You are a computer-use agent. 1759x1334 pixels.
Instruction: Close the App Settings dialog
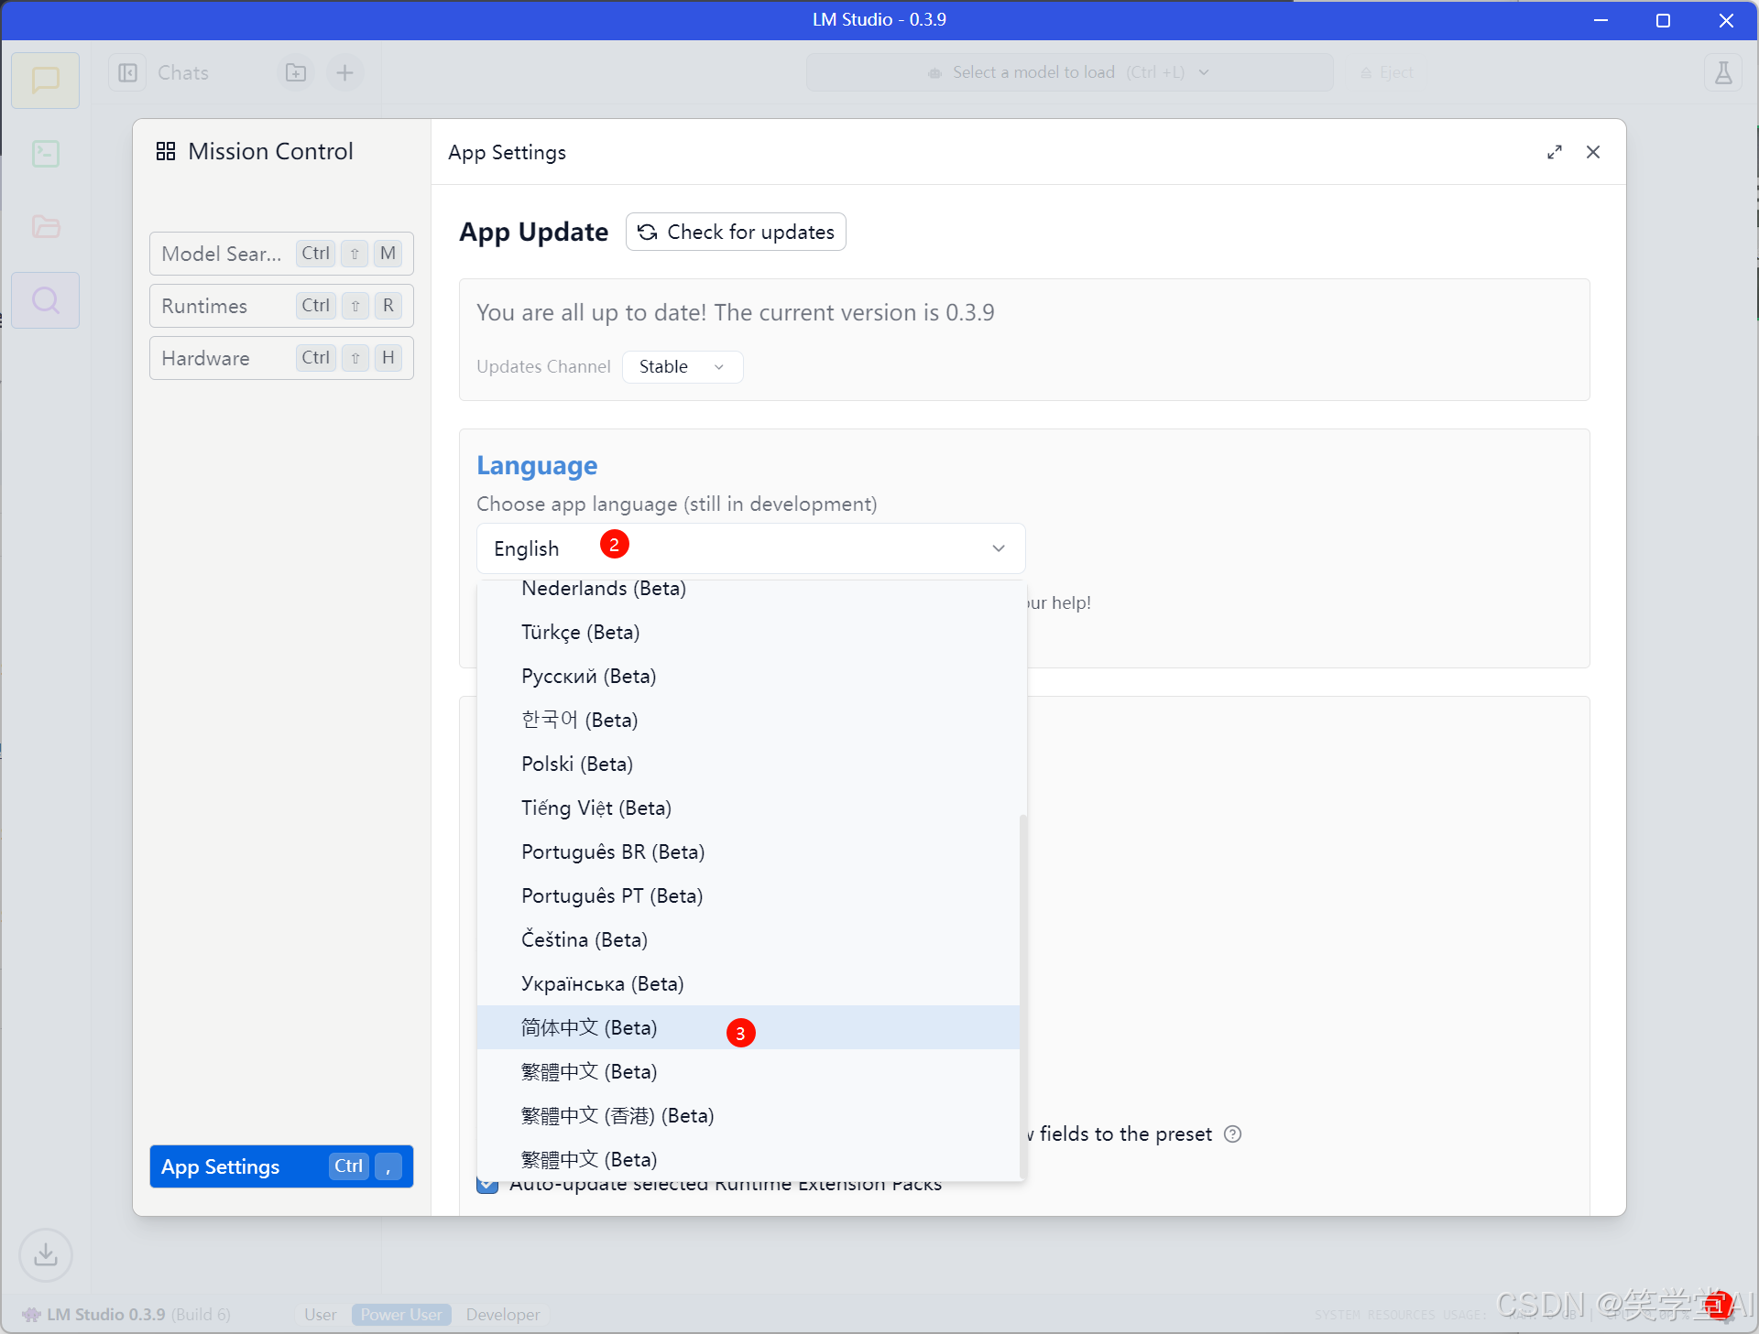(1593, 152)
